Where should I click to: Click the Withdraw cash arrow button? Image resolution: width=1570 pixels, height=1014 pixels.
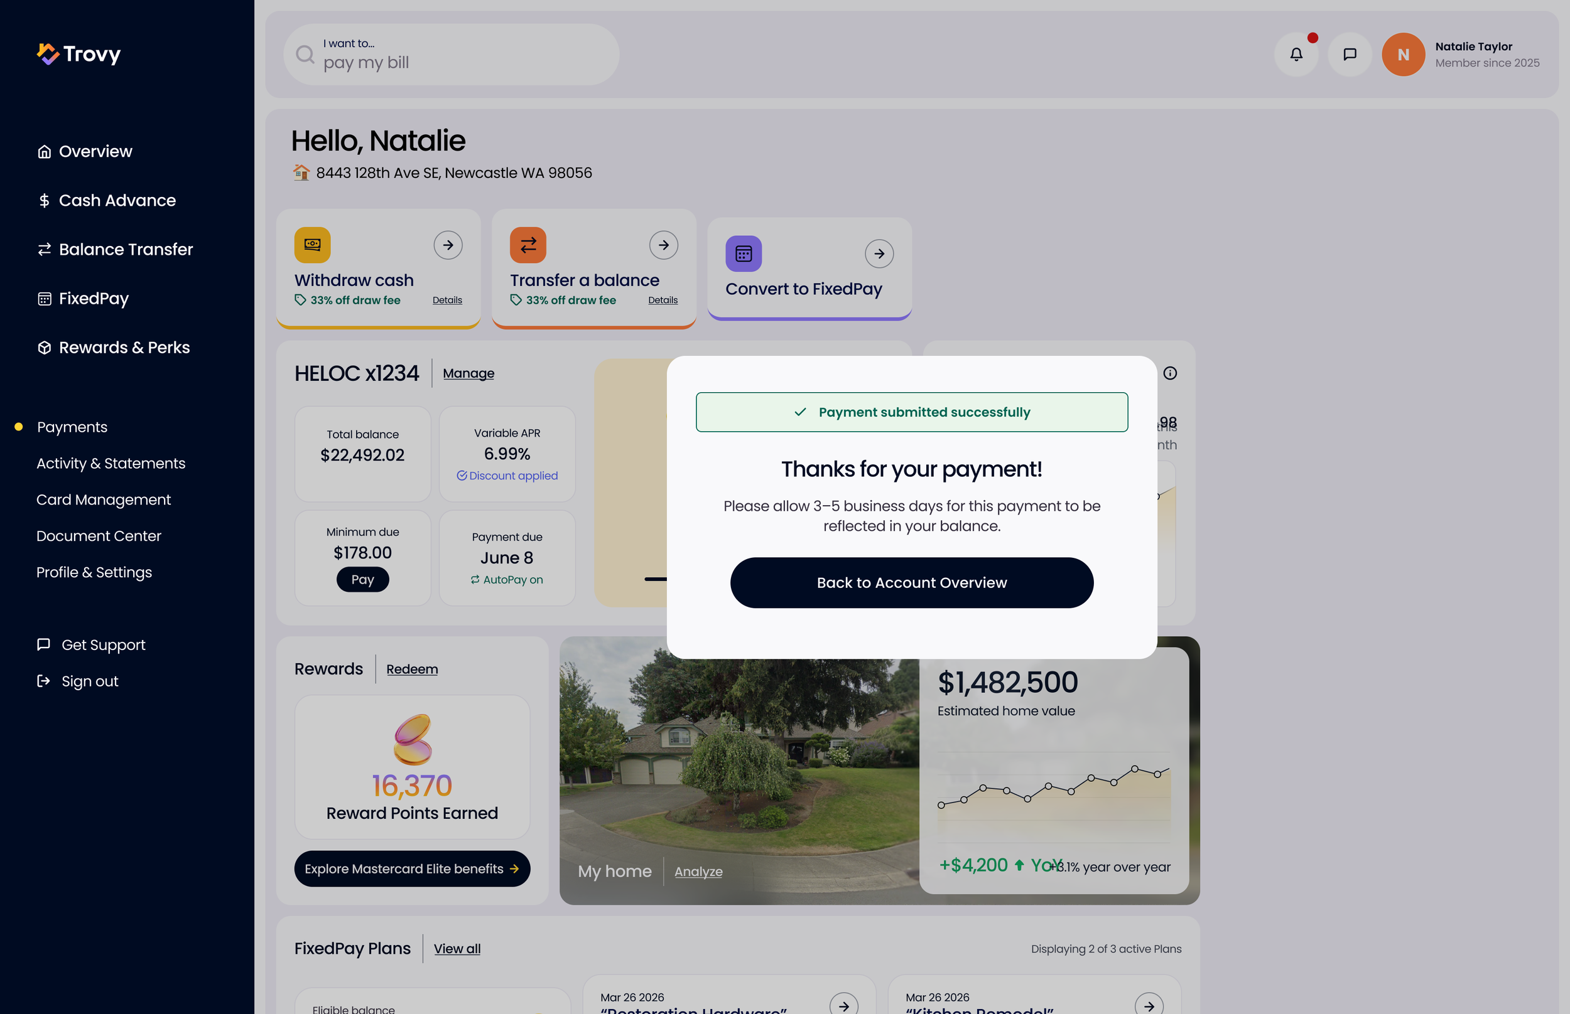pos(448,245)
